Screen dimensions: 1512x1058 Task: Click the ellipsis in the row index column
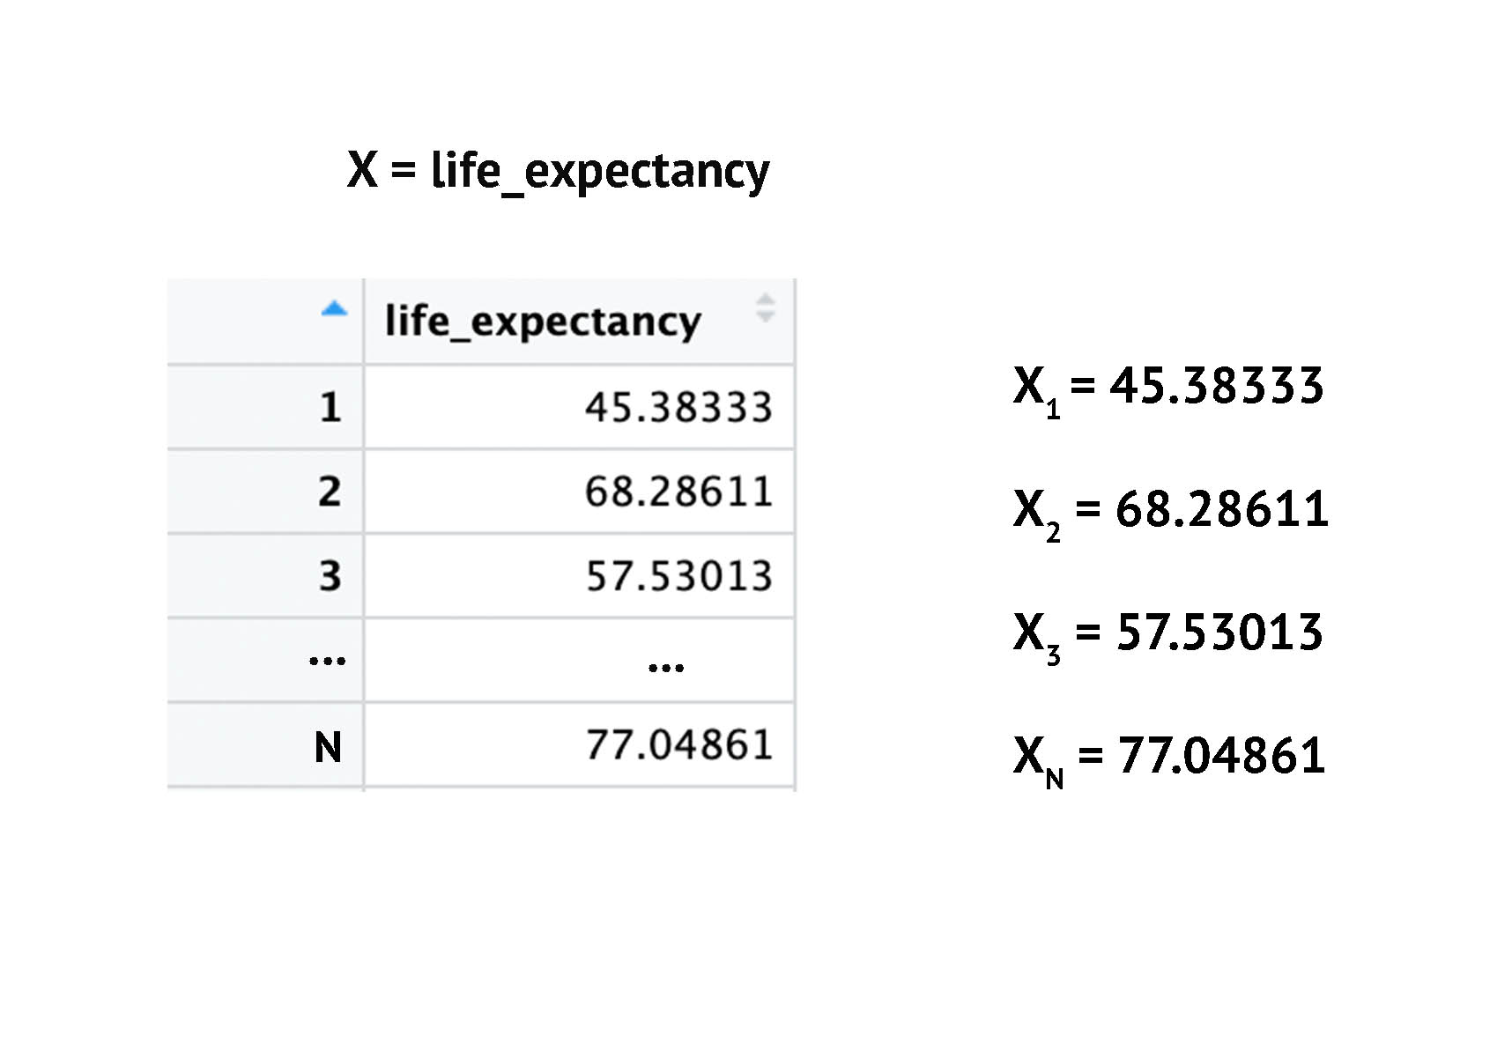click(327, 661)
